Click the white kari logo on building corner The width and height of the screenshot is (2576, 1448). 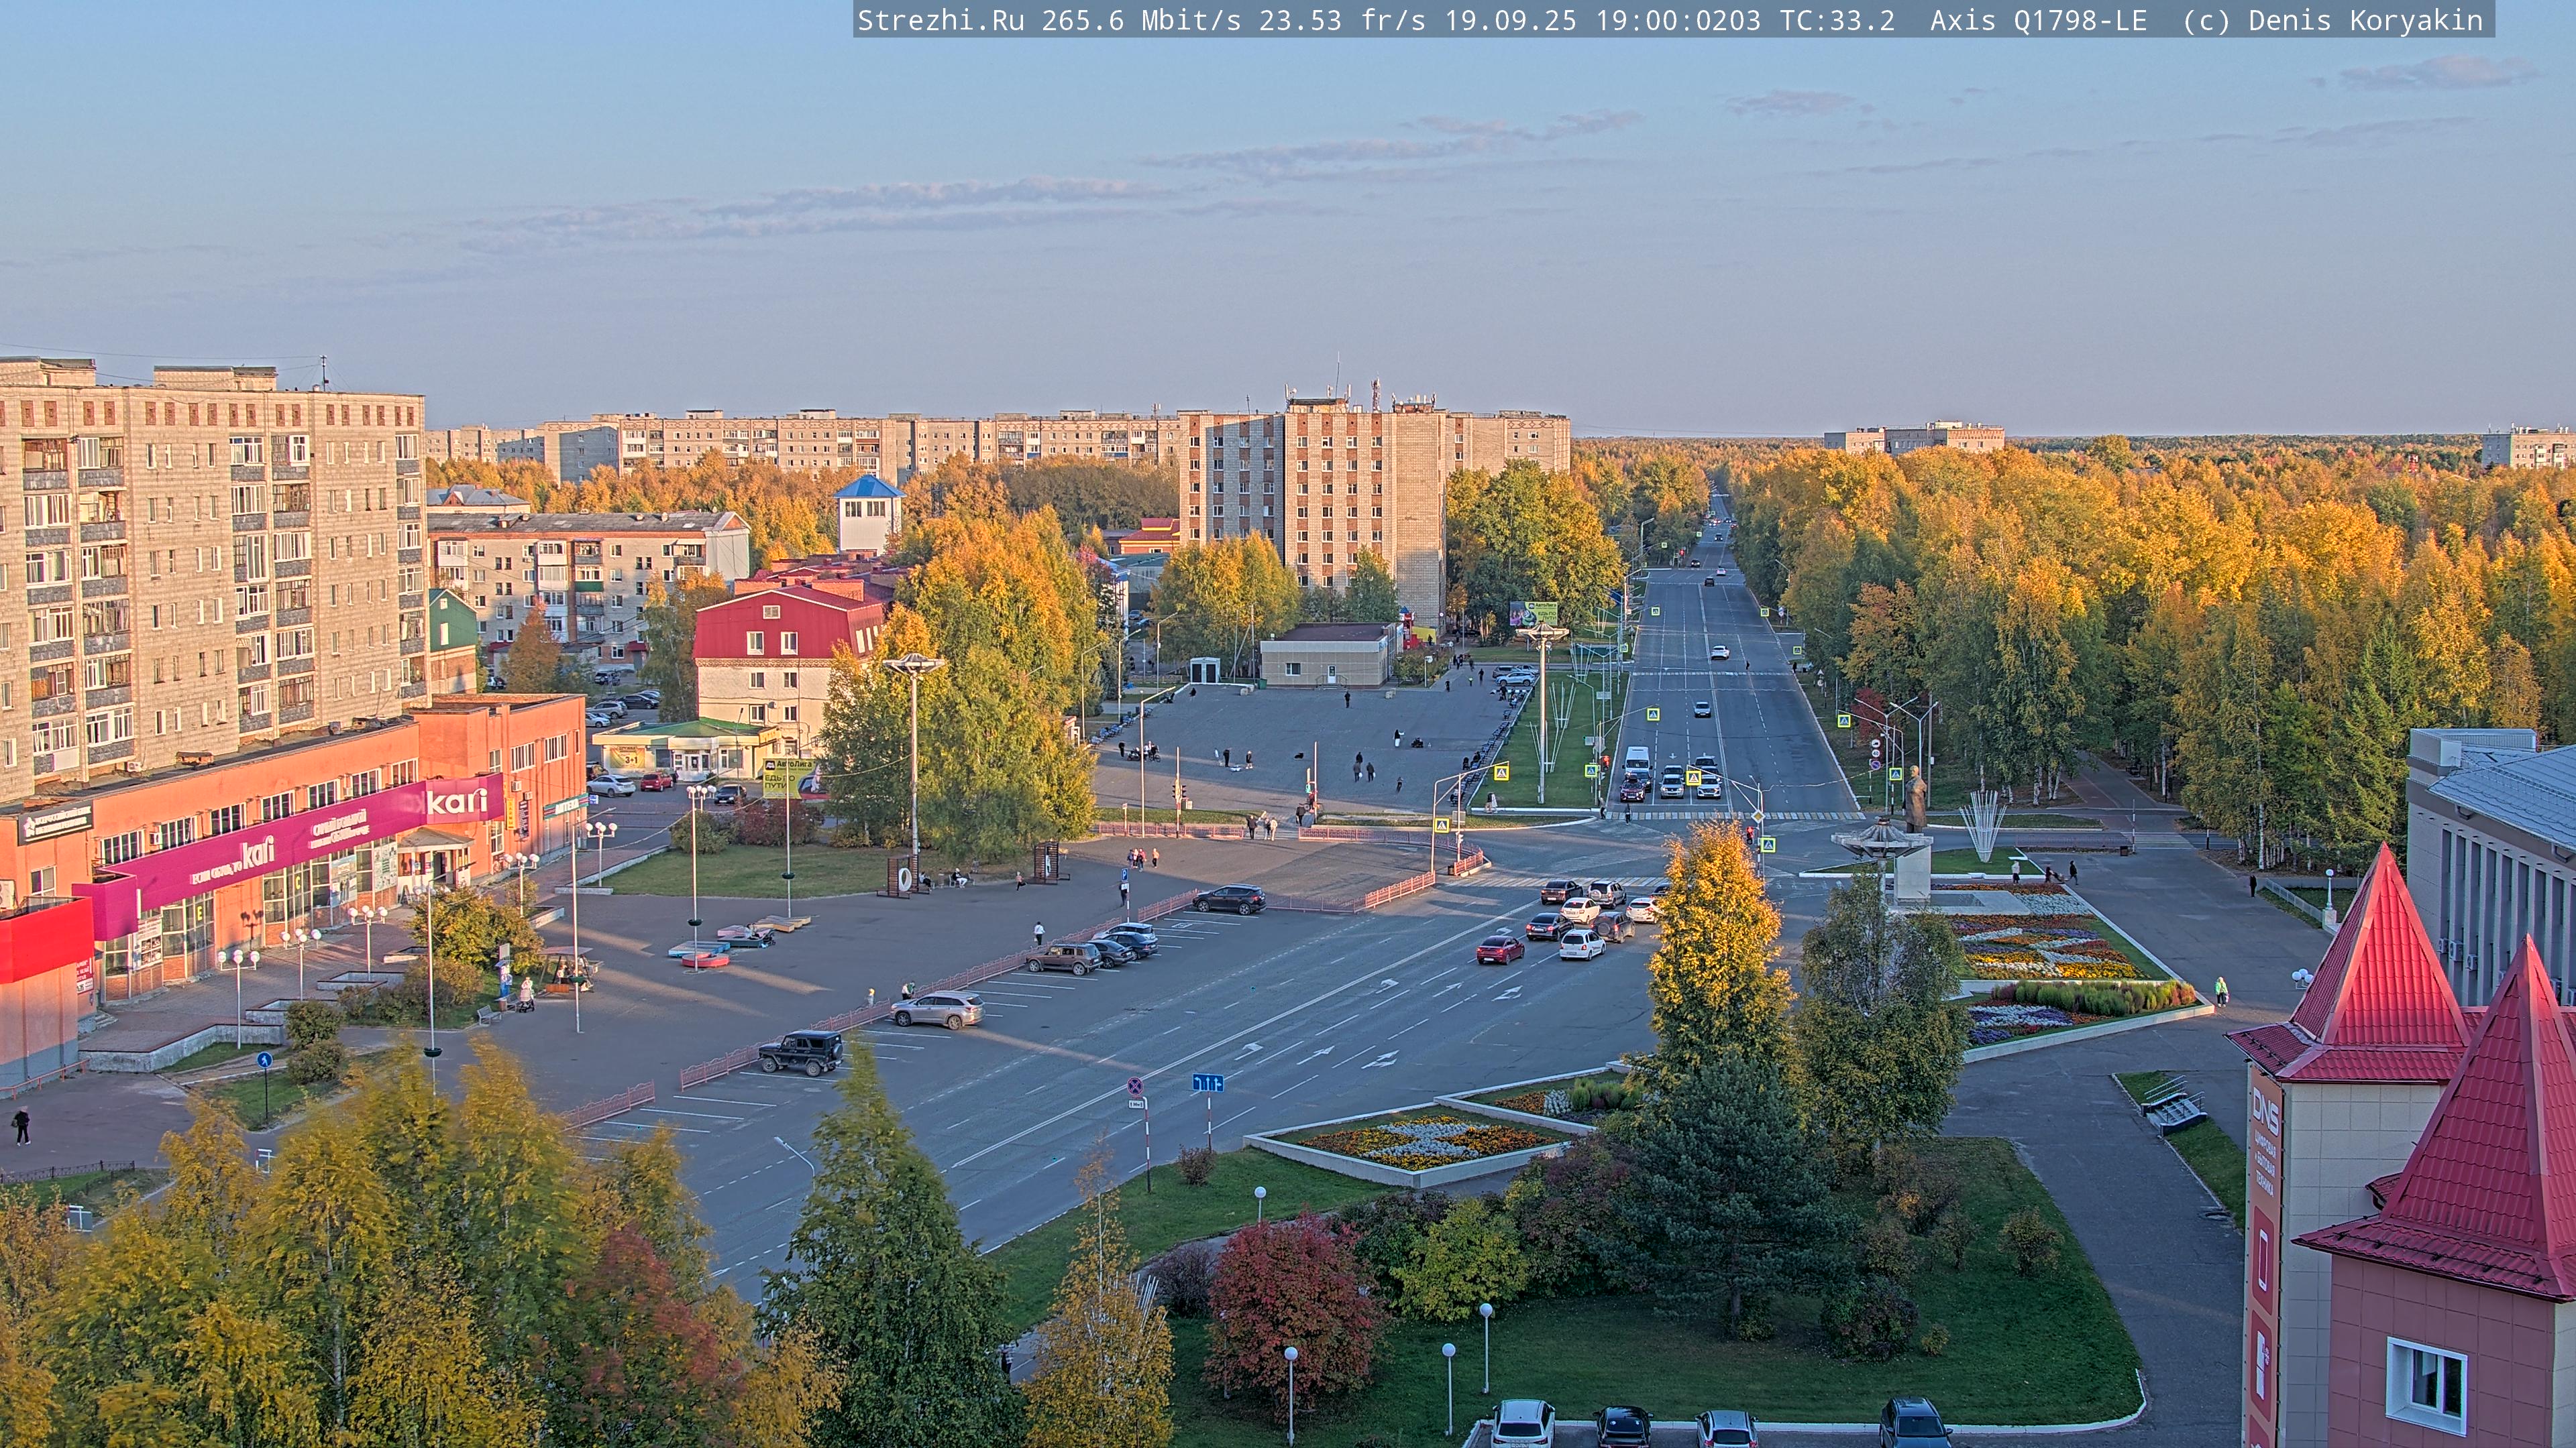point(457,802)
